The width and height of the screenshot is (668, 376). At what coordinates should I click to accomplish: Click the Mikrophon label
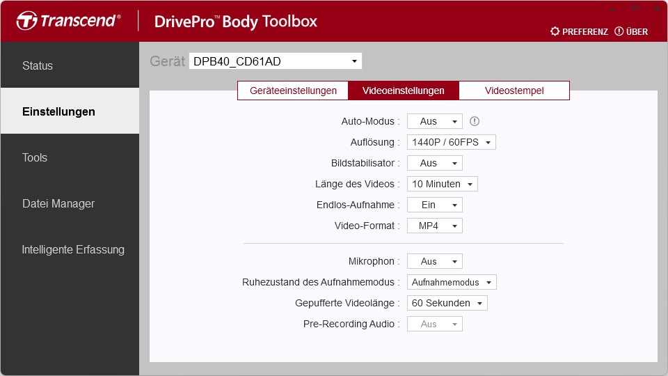374,261
